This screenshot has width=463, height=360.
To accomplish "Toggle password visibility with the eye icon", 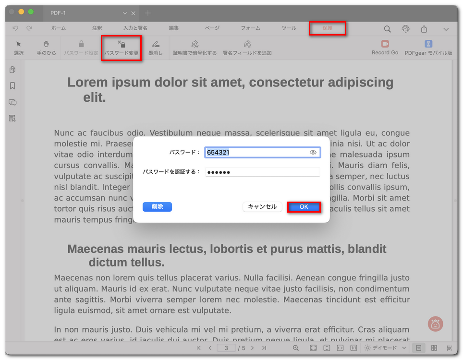I will (x=312, y=152).
